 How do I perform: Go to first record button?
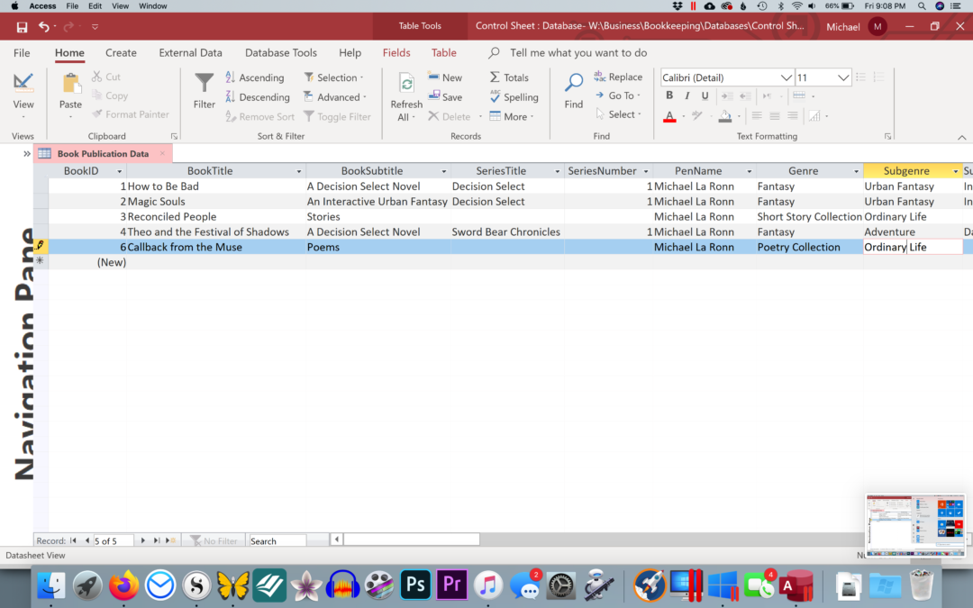[x=73, y=540]
